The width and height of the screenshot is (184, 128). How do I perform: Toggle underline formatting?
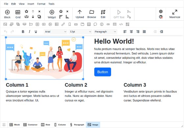36,32
